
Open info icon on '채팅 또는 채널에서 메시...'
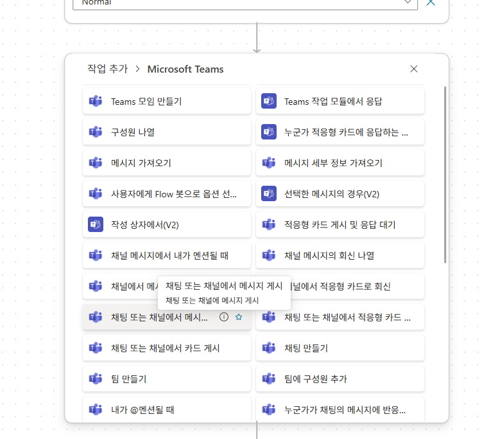pyautogui.click(x=224, y=317)
